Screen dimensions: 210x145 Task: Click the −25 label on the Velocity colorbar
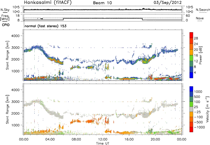point(197,112)
